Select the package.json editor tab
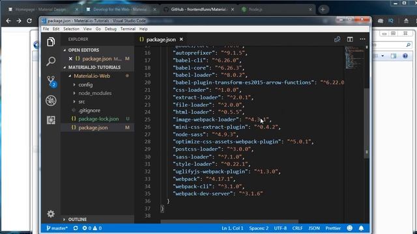This screenshot has height=234, width=417. [161, 39]
